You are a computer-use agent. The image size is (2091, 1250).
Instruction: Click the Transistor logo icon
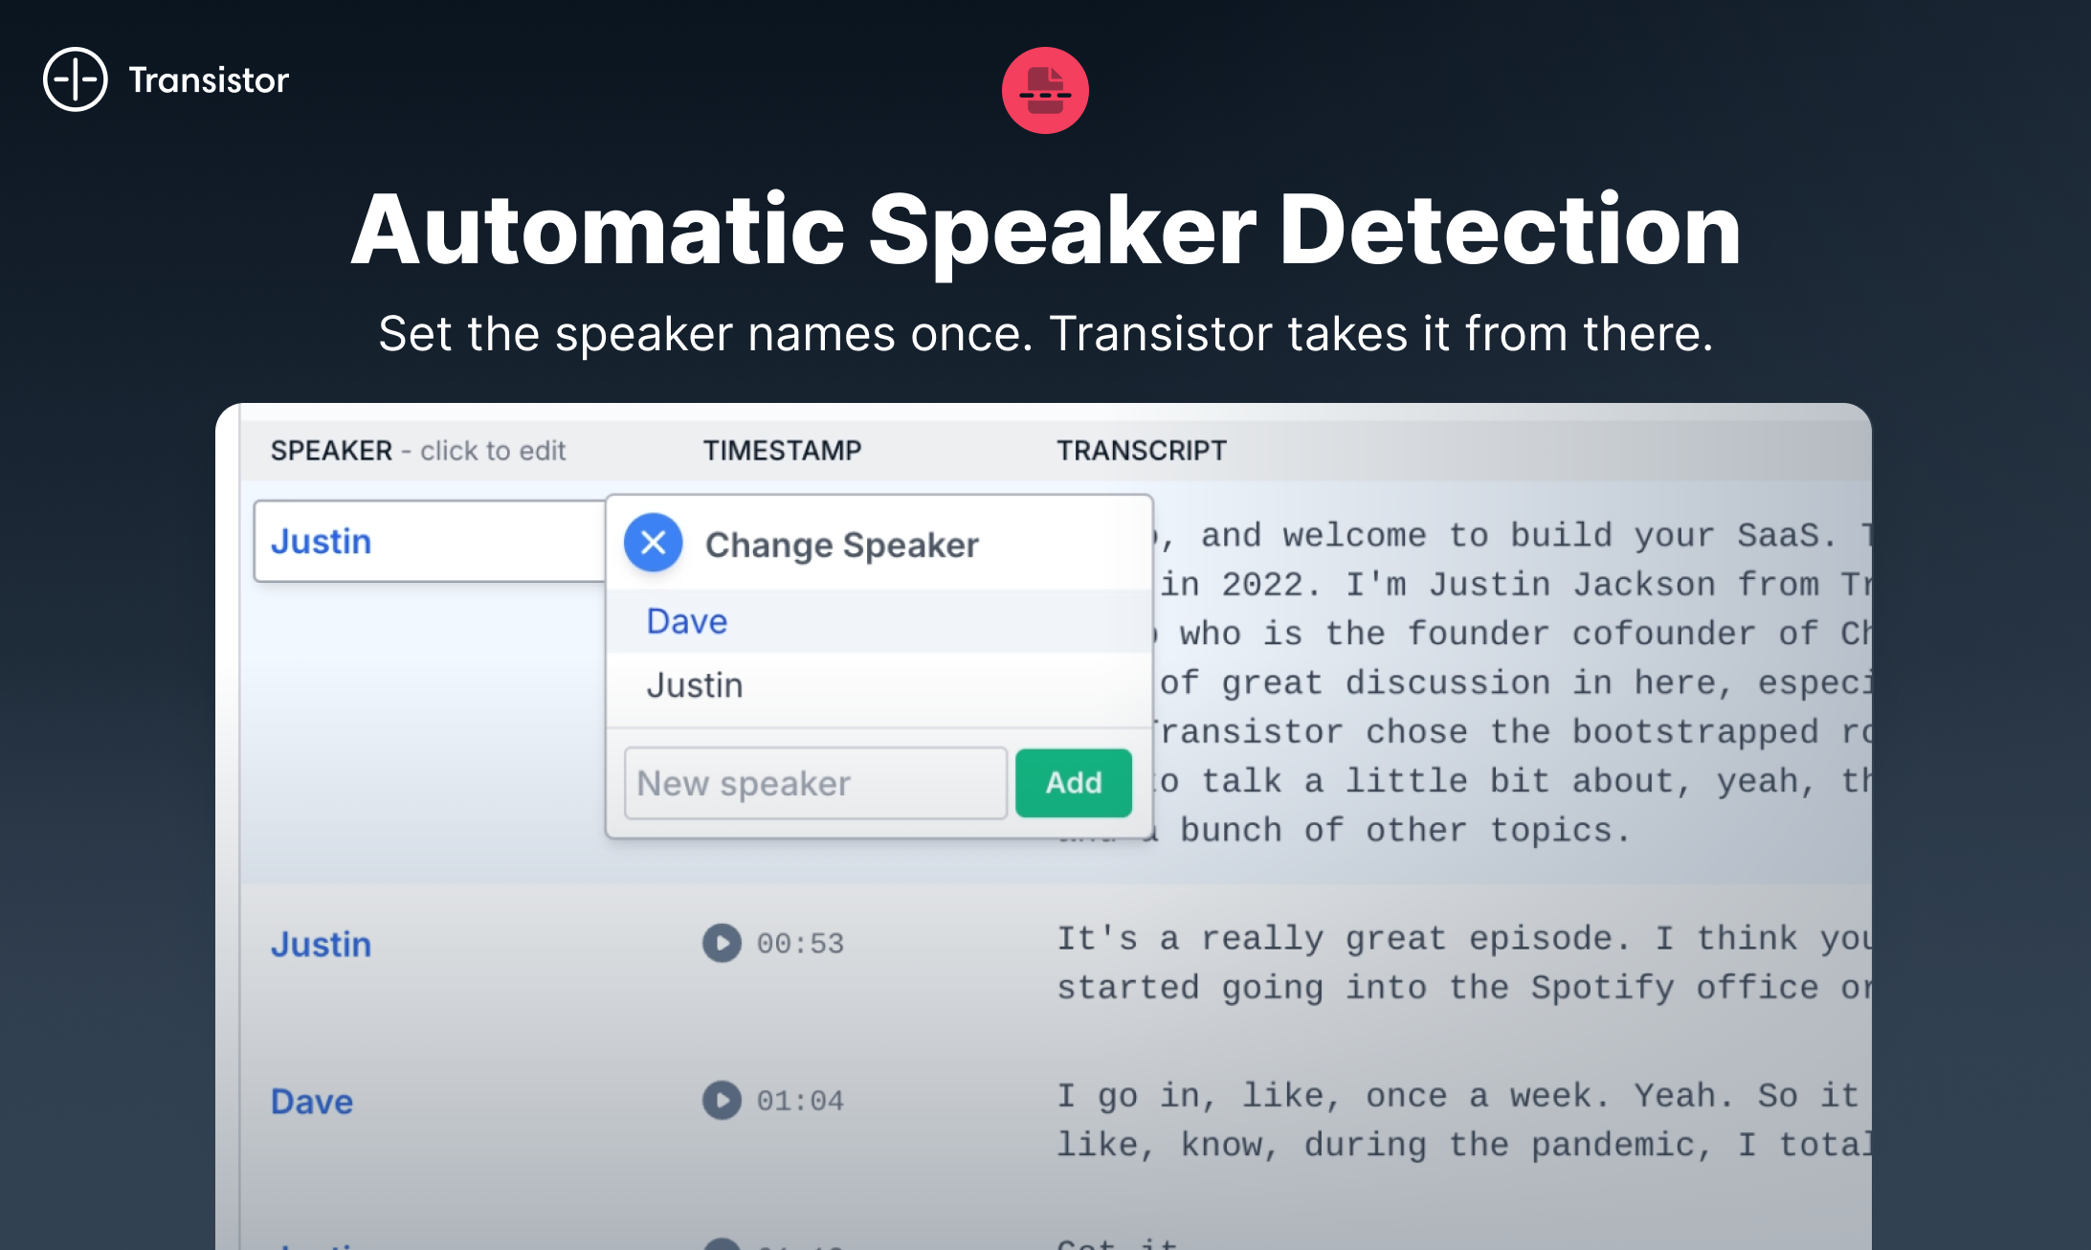click(75, 79)
